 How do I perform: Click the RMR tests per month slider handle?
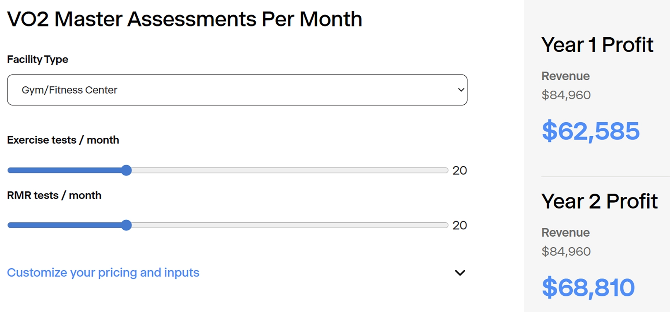(x=127, y=225)
